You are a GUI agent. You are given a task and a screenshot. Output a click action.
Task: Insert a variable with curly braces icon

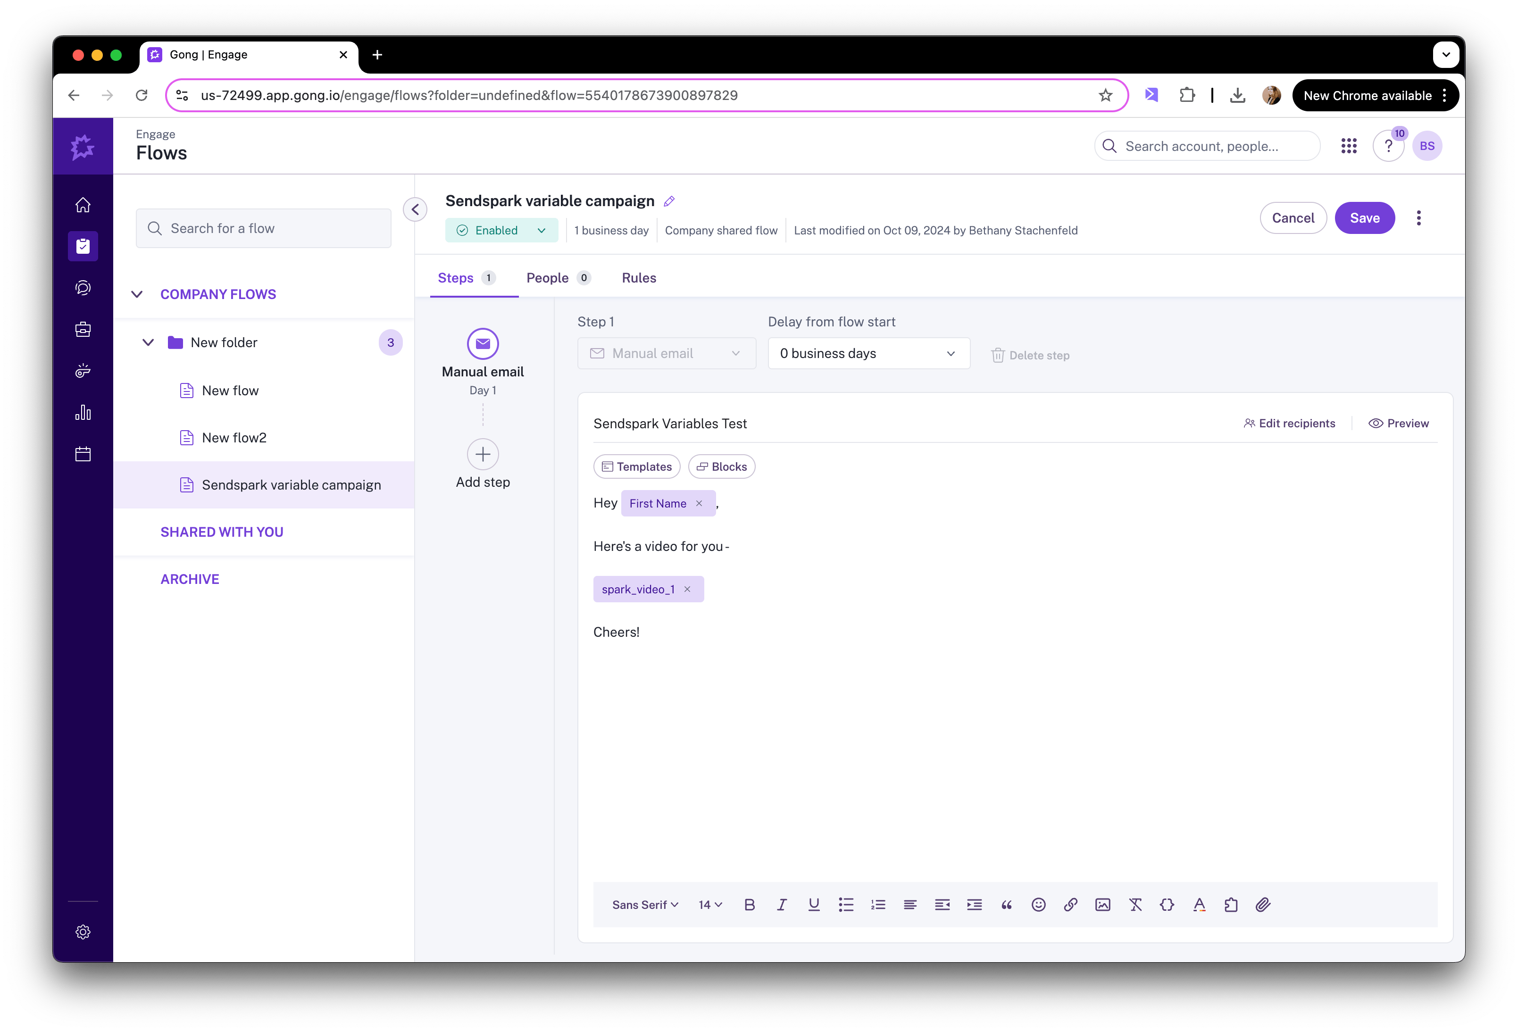point(1167,905)
